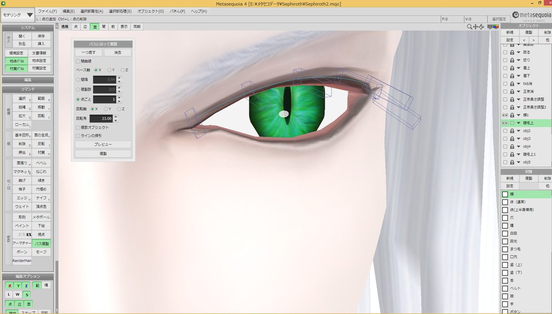
Task: Click the pan view icon near the viewport corner
Action: coord(475,27)
